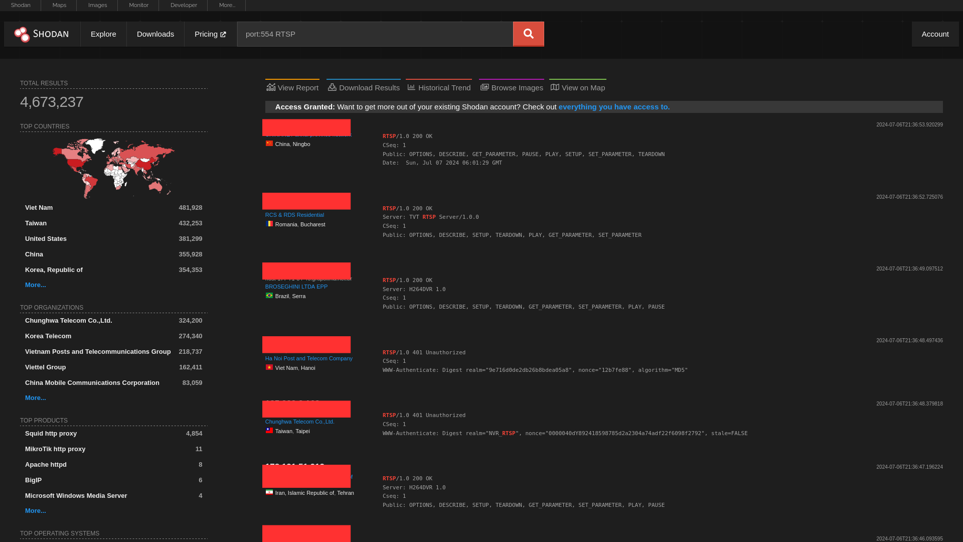The image size is (963, 542).
Task: Open the Download Results link
Action: pos(364,87)
